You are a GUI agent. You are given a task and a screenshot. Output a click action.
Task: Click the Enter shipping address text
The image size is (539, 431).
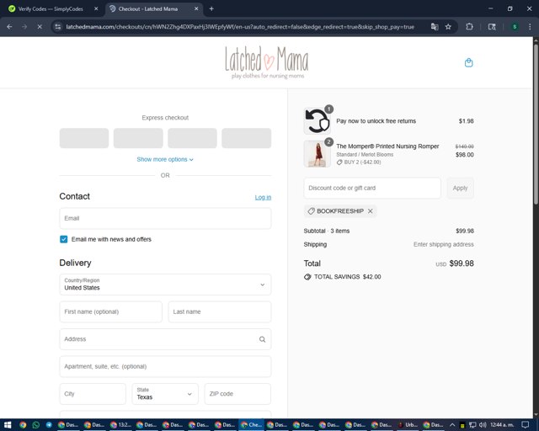(444, 244)
